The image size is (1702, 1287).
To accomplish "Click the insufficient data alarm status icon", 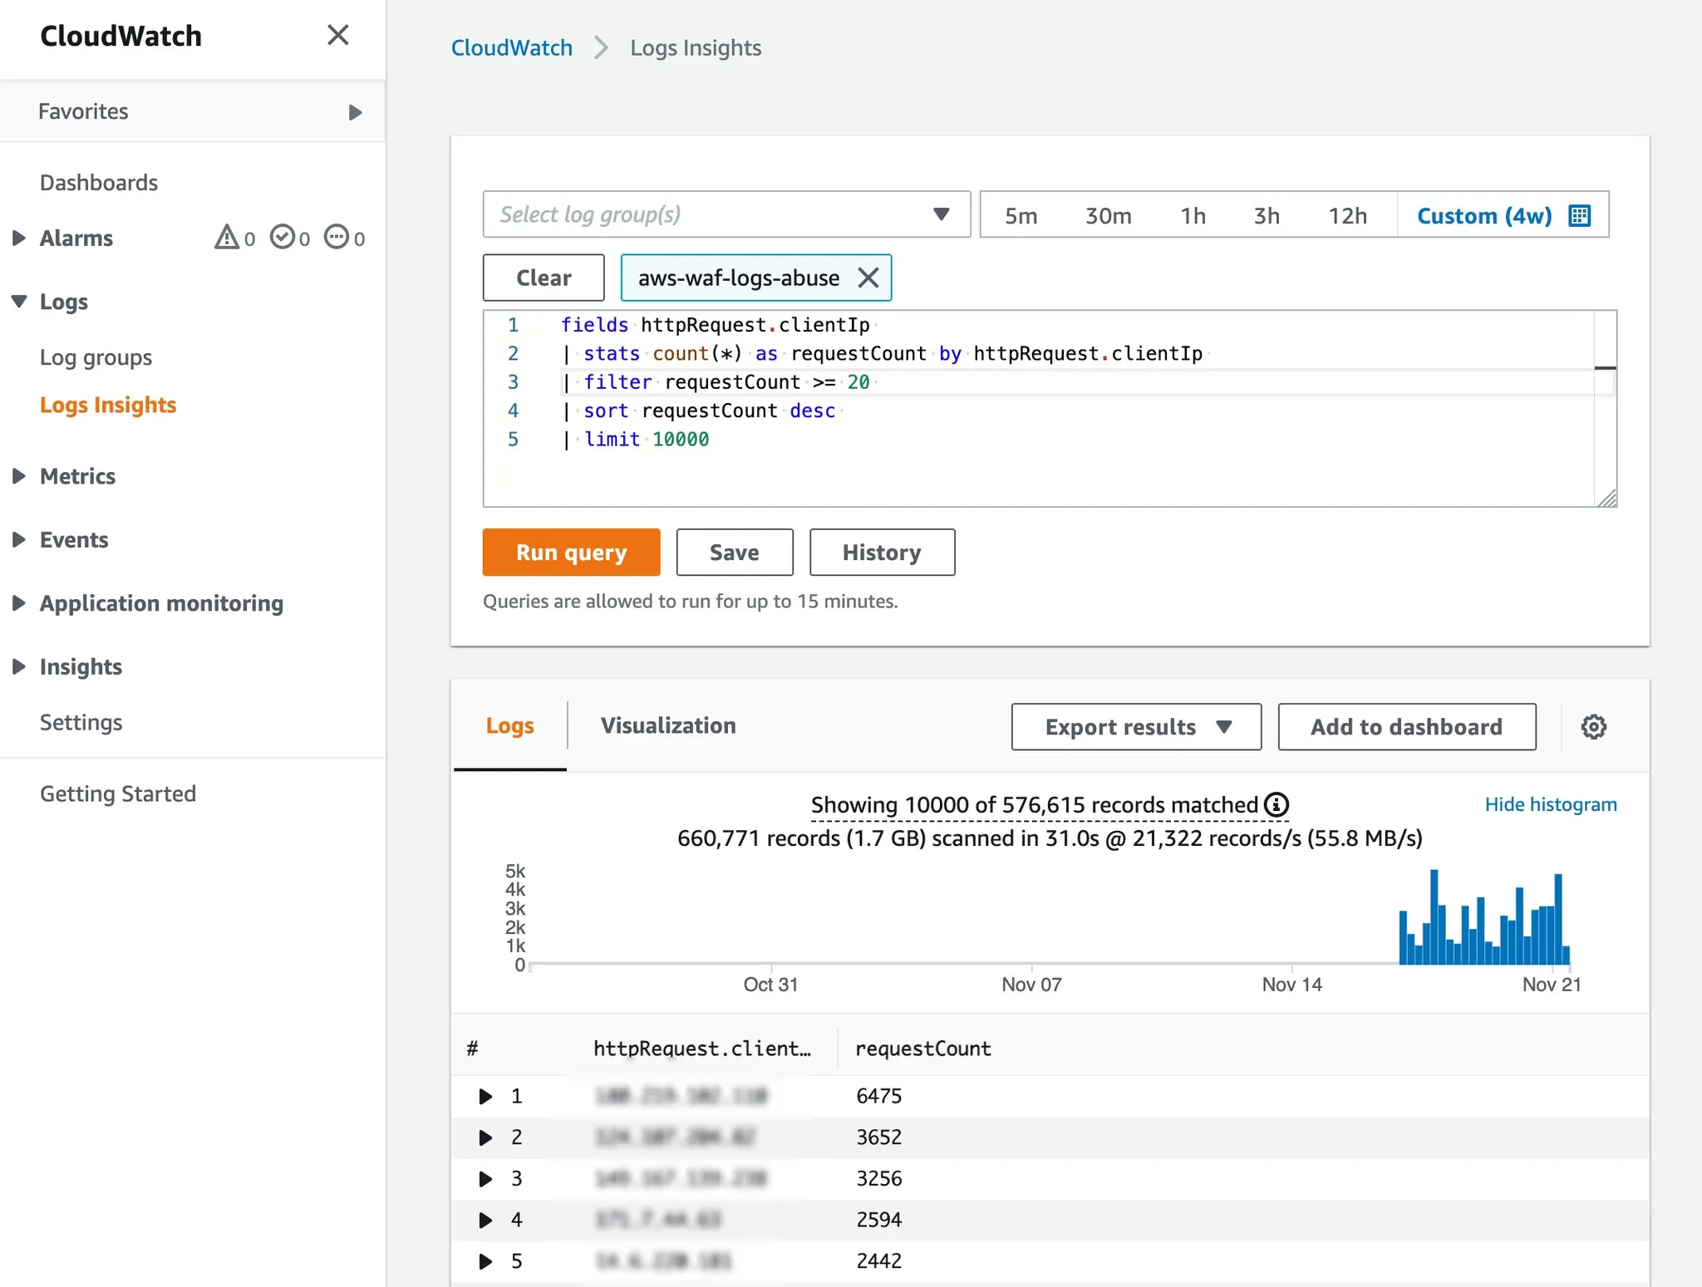I will pos(337,238).
